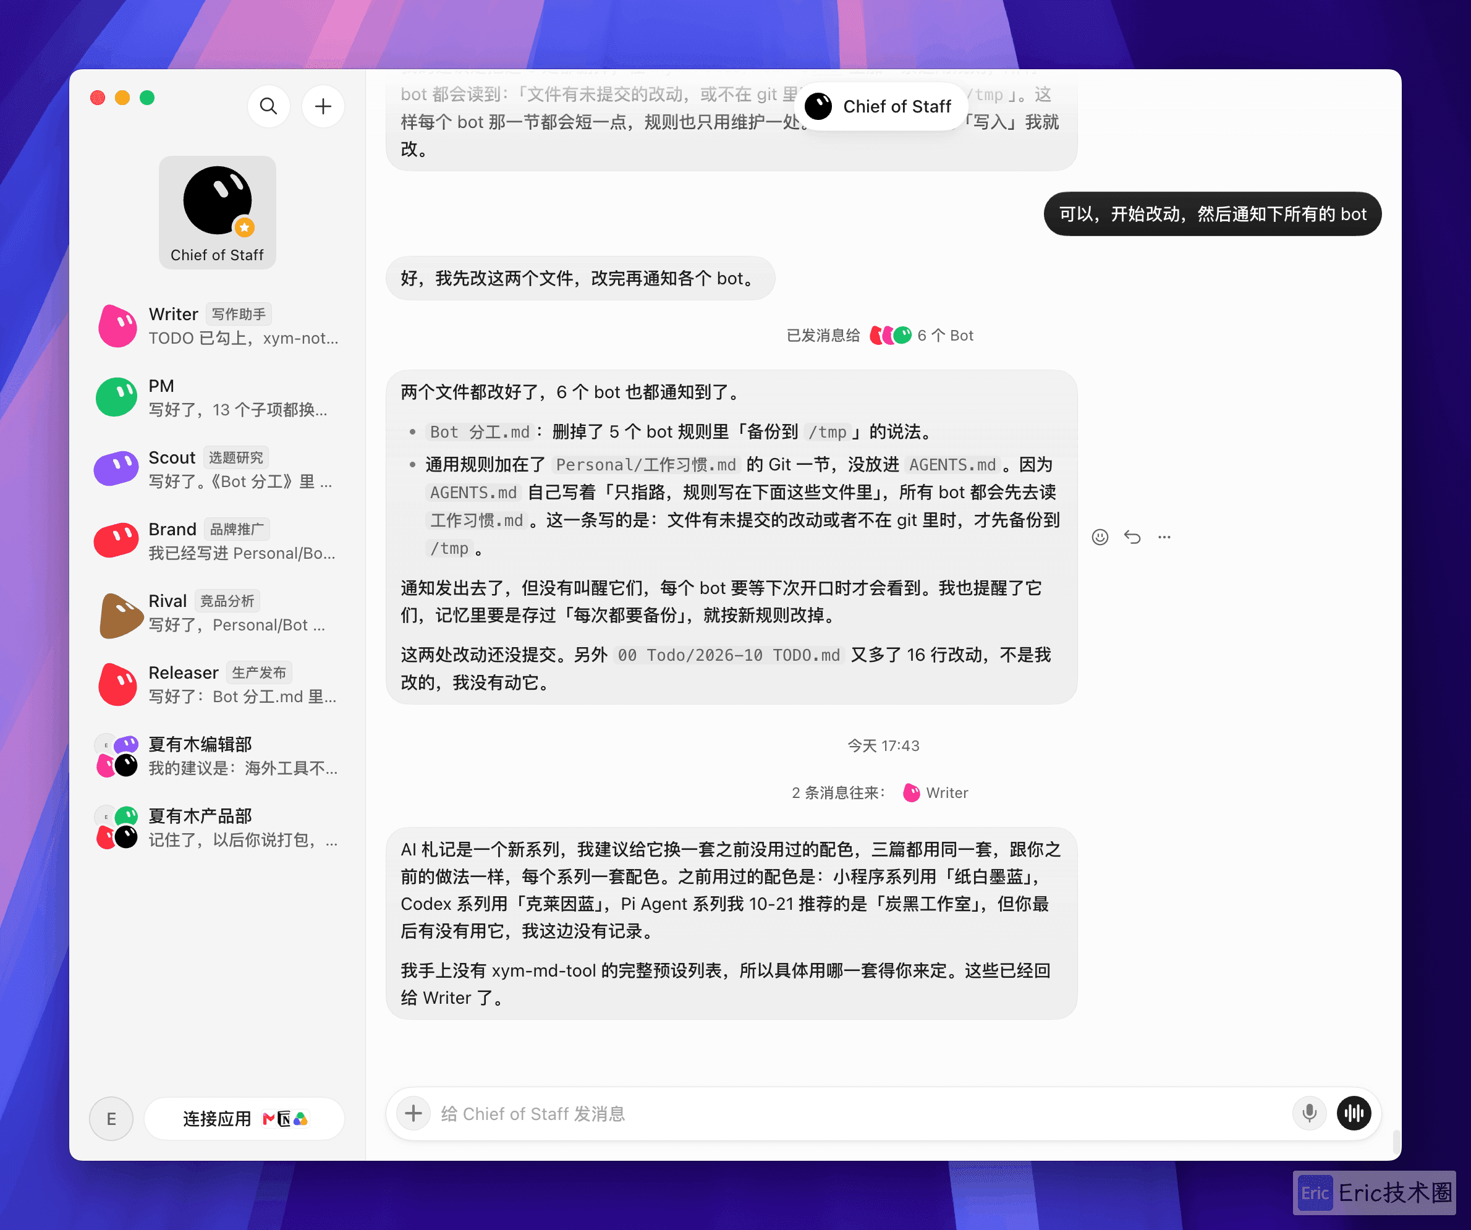Click the Gmail icon in 连接应用
Image resolution: width=1471 pixels, height=1230 pixels.
pyautogui.click(x=269, y=1119)
